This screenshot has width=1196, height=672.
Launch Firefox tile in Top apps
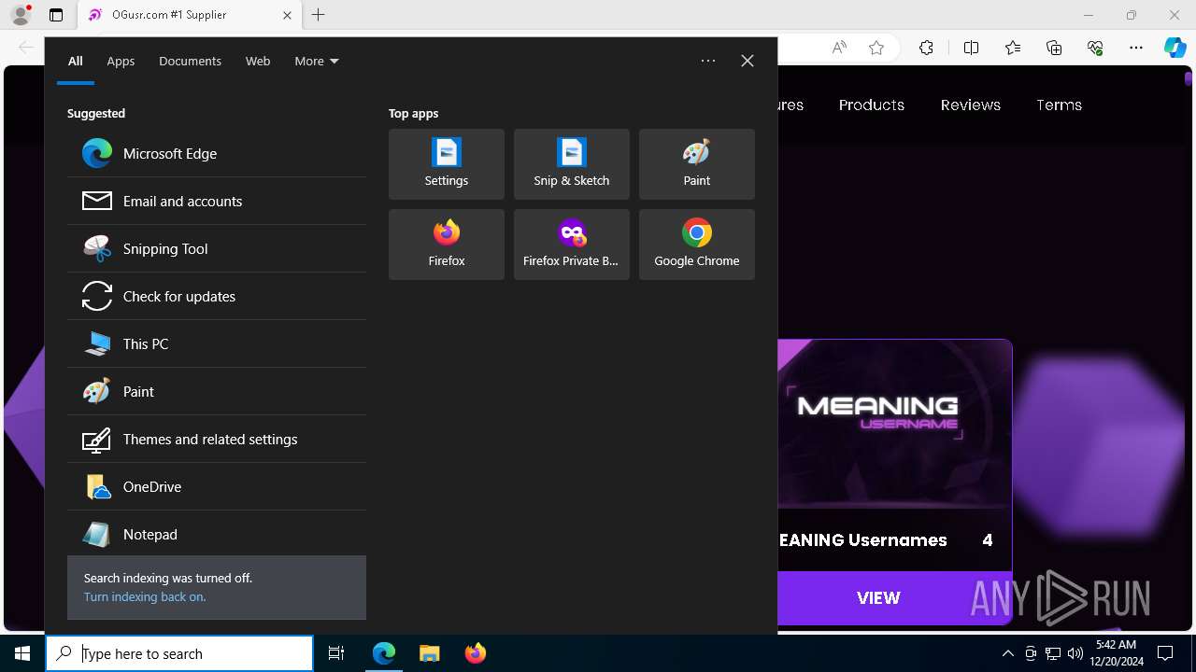pos(447,245)
